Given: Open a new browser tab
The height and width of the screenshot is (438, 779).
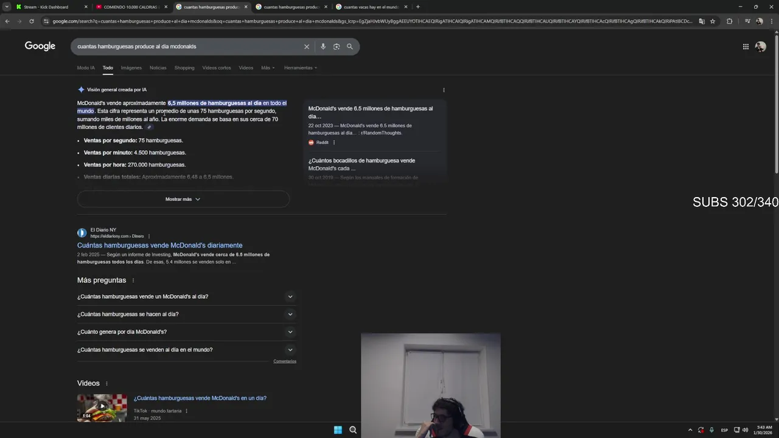Looking at the screenshot, I should point(417,7).
